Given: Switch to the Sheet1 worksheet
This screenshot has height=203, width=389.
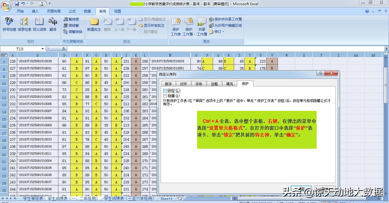Looking at the screenshot, I should point(166,199).
